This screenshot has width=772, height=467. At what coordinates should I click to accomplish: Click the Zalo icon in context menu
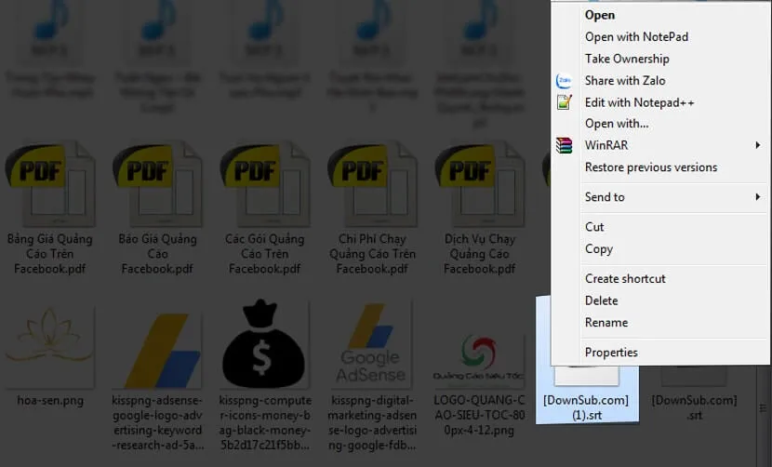(x=564, y=81)
